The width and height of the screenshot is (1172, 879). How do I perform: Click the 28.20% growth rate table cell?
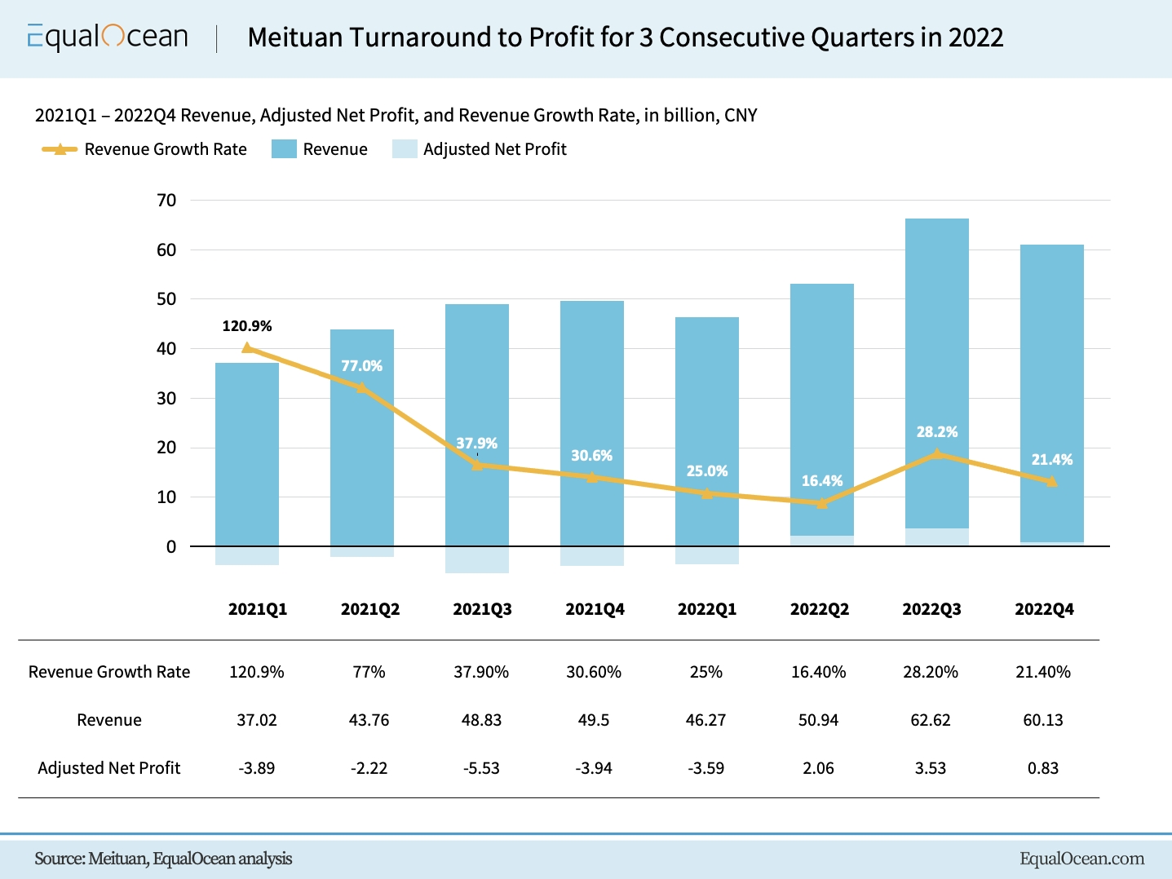click(931, 672)
